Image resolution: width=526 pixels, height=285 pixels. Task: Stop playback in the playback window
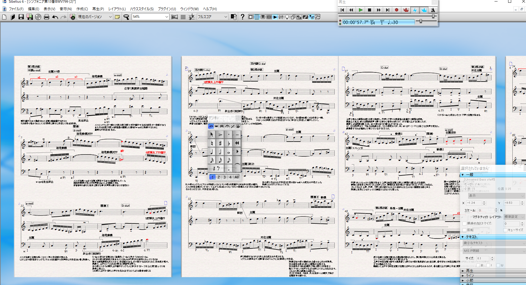pyautogui.click(x=370, y=10)
